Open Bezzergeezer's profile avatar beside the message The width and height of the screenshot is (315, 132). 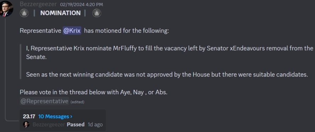[6, 8]
